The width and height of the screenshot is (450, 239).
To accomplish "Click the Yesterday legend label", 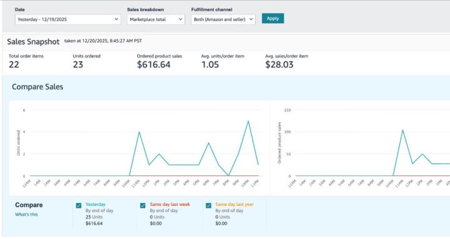I will coord(95,204).
